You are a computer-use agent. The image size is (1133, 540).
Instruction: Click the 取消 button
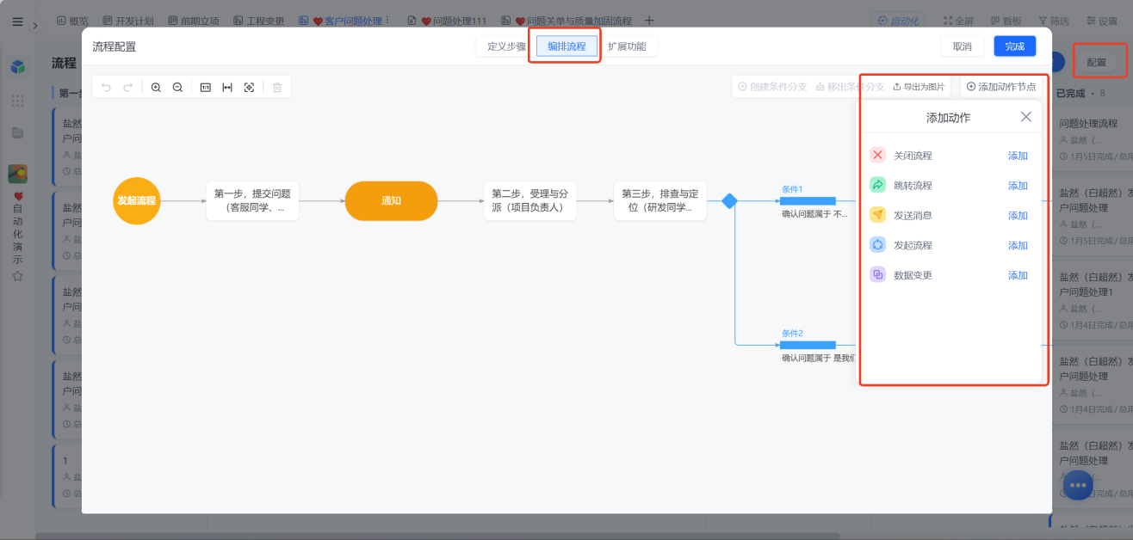[962, 46]
